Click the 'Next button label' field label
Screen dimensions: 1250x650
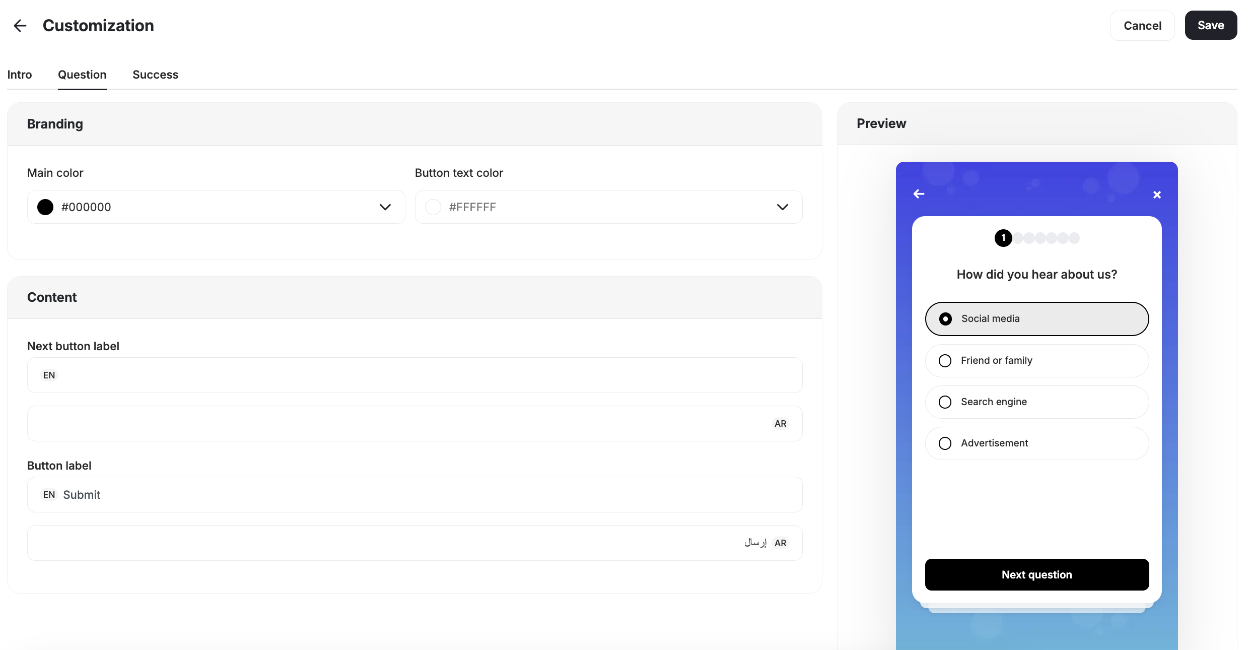click(x=73, y=346)
